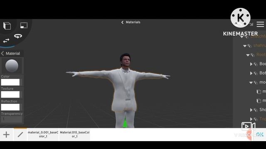The height and width of the screenshot is (149, 266).
Task: Select the Boc tree row text
Action: pos(263,64)
